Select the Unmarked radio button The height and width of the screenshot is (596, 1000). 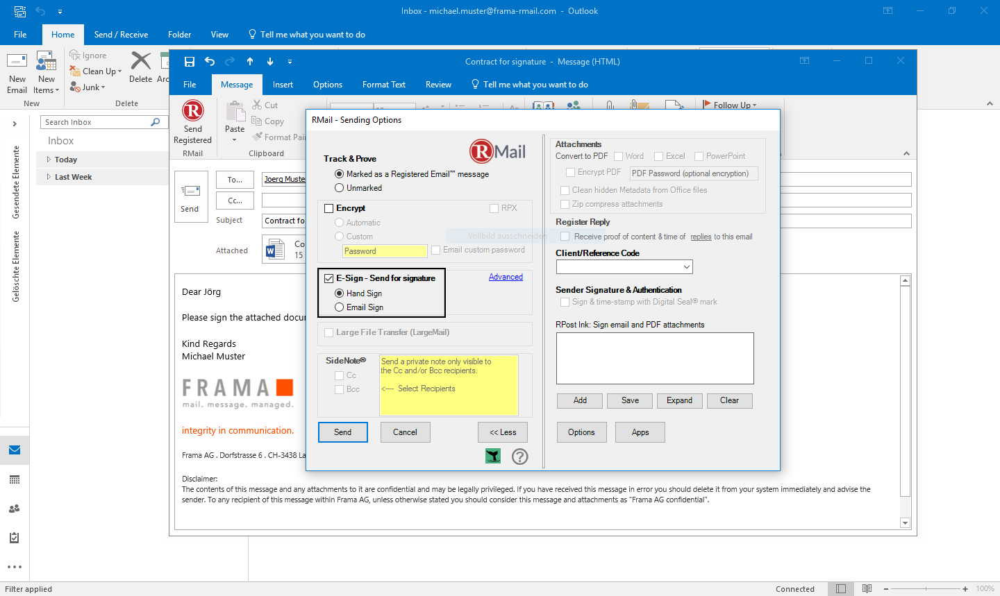click(340, 188)
